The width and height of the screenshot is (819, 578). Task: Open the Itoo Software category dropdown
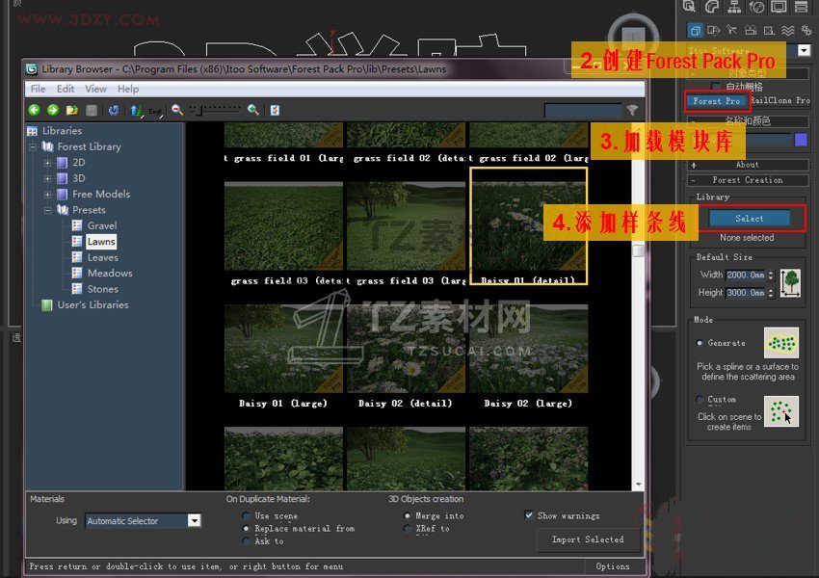(x=804, y=51)
